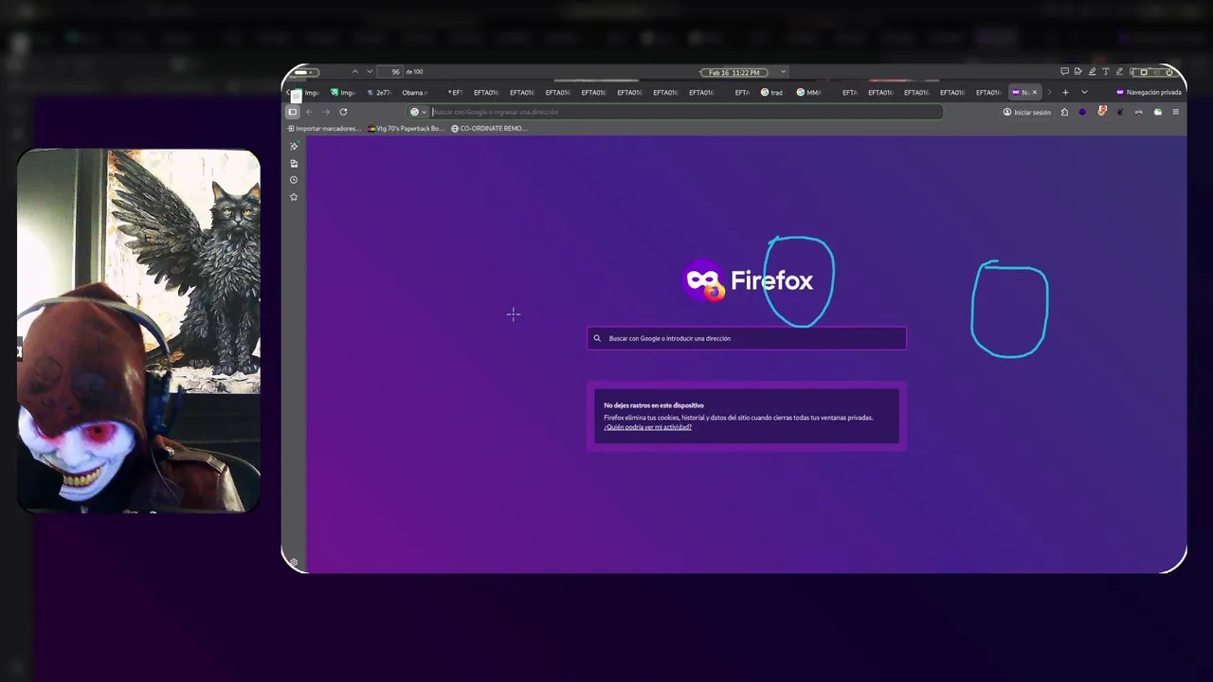The image size is (1213, 682).
Task: Select the pen draw annotation tool
Action: tap(1119, 72)
